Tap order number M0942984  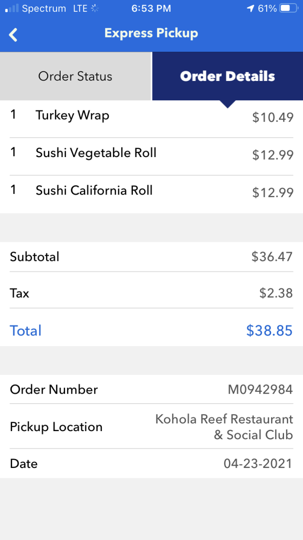click(260, 390)
